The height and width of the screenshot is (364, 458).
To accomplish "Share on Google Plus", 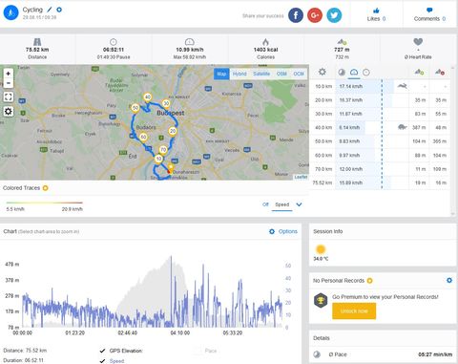I will coord(315,15).
